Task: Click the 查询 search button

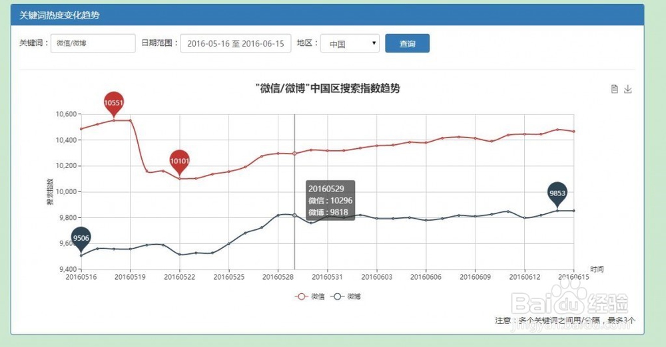Action: click(408, 43)
